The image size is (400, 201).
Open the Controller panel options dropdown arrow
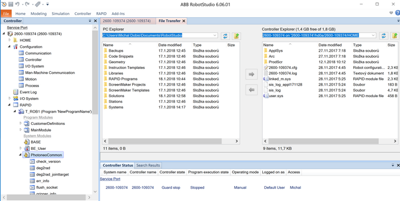[x=90, y=21]
